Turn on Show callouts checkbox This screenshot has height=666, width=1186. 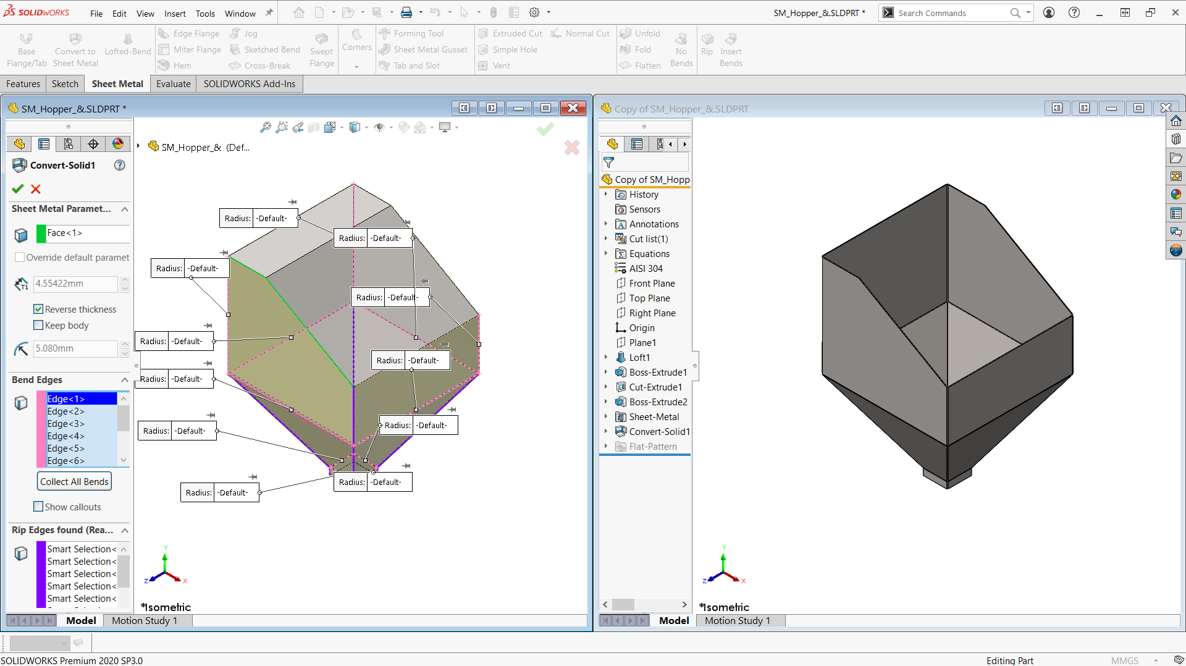coord(38,507)
